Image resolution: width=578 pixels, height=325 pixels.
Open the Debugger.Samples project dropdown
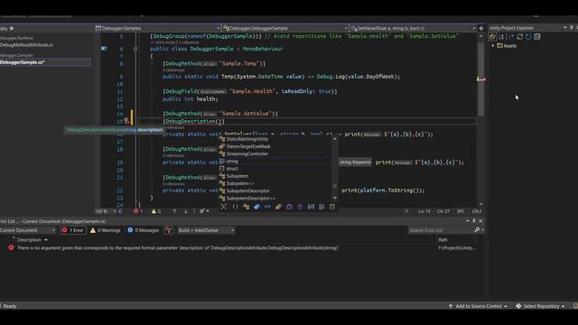(x=157, y=28)
